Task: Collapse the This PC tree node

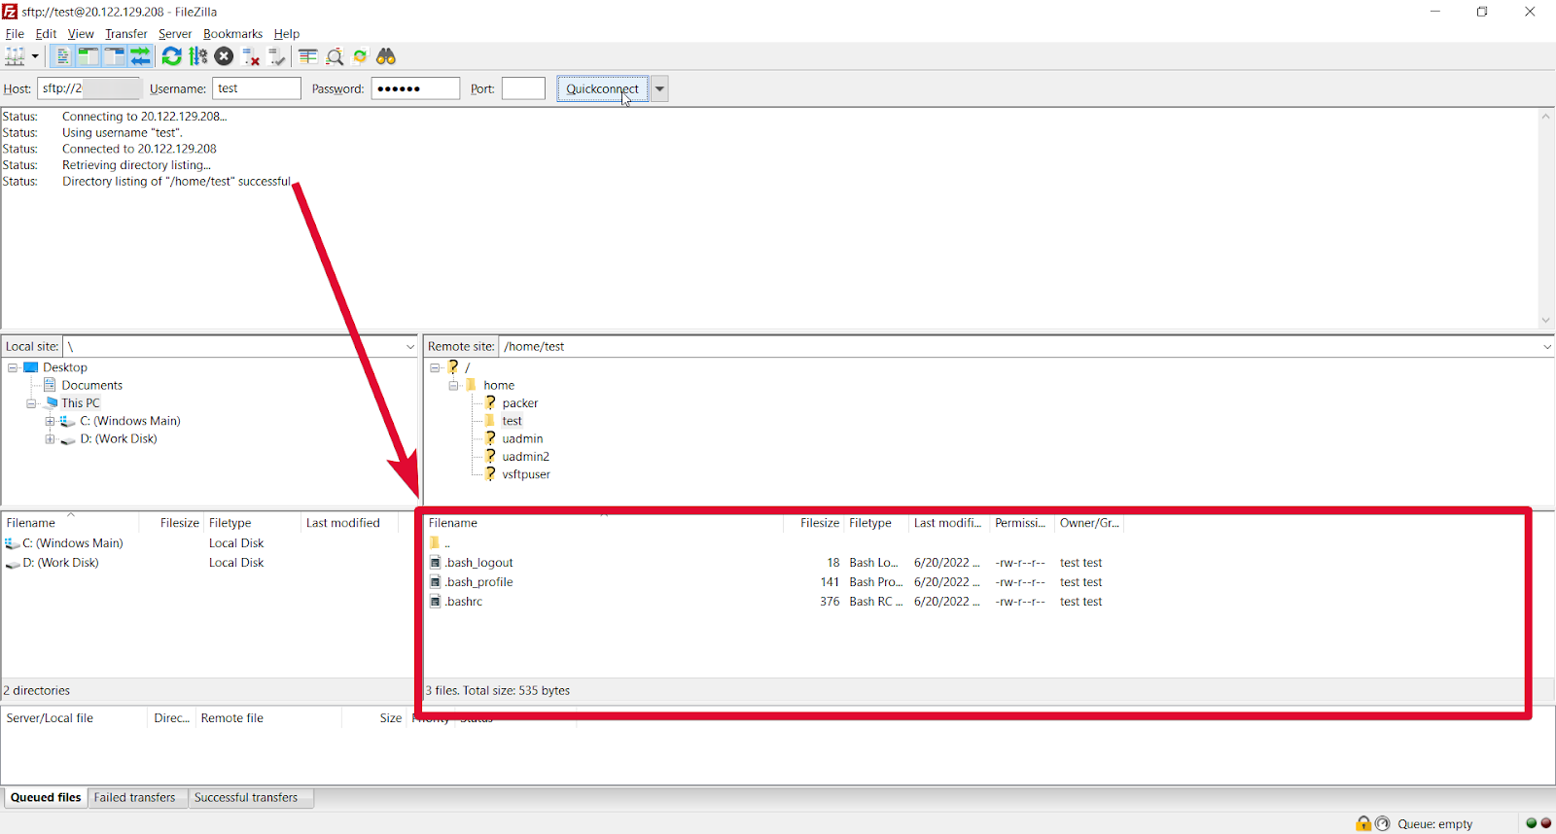Action: point(31,403)
